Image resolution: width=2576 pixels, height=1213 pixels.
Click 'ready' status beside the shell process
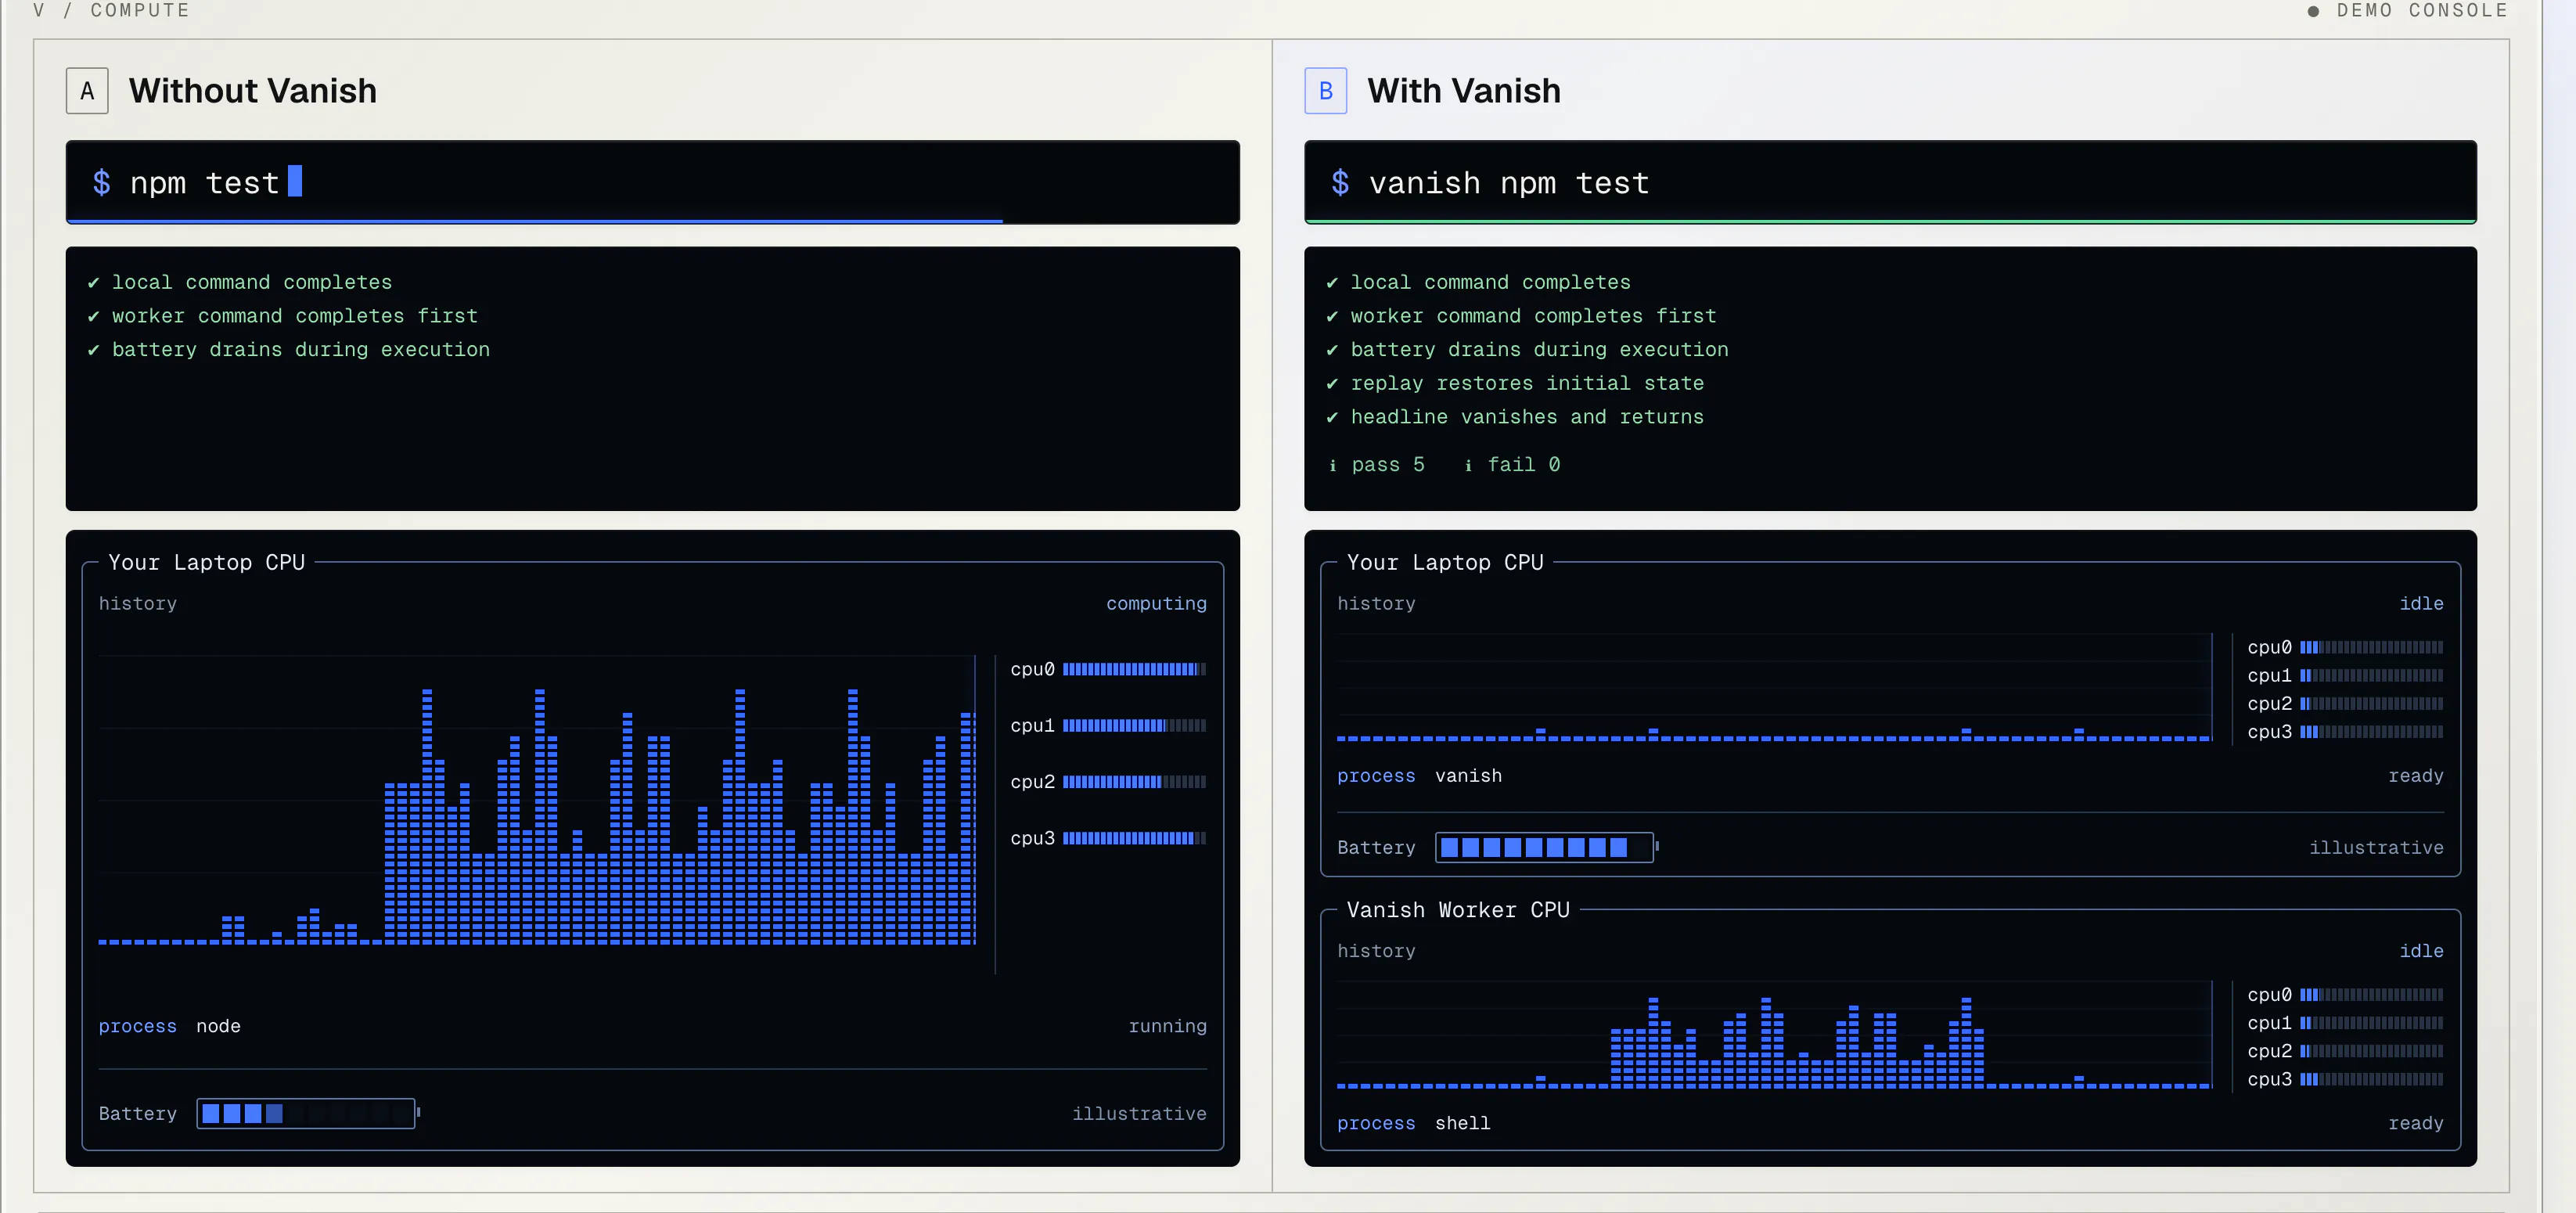(2415, 1123)
